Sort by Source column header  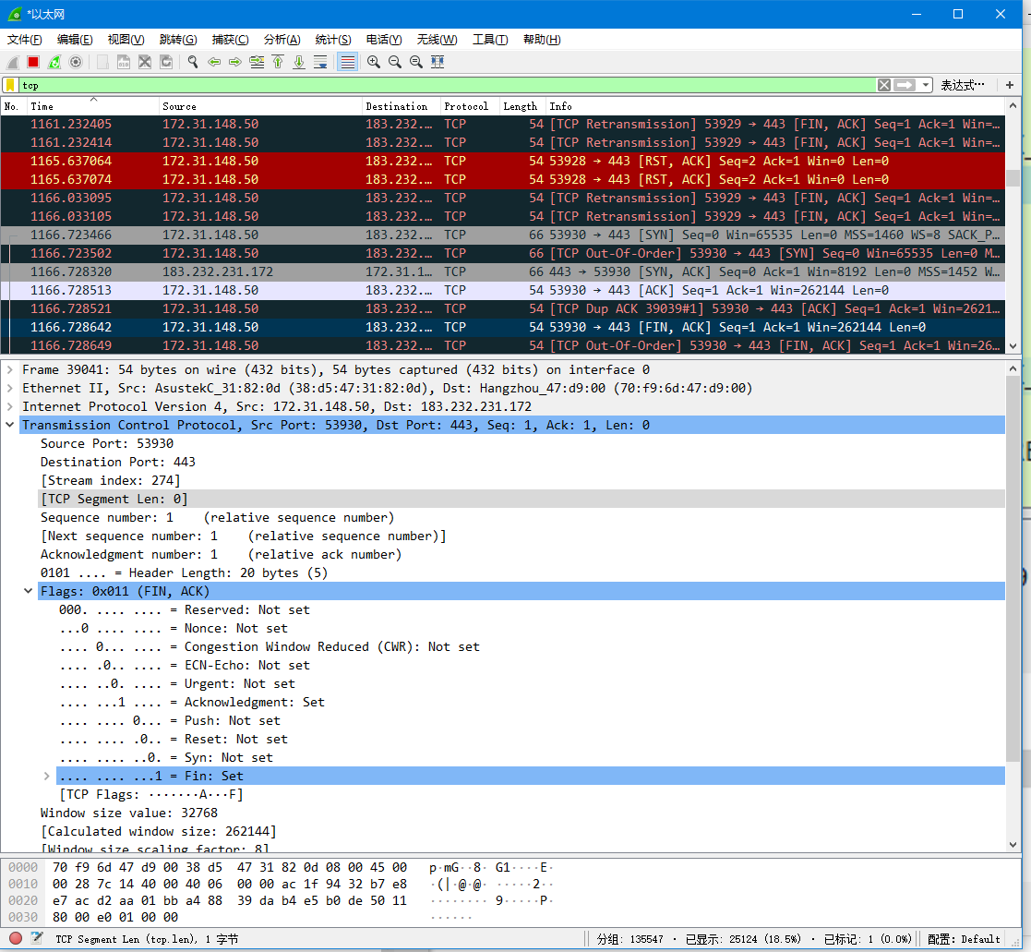(x=260, y=106)
